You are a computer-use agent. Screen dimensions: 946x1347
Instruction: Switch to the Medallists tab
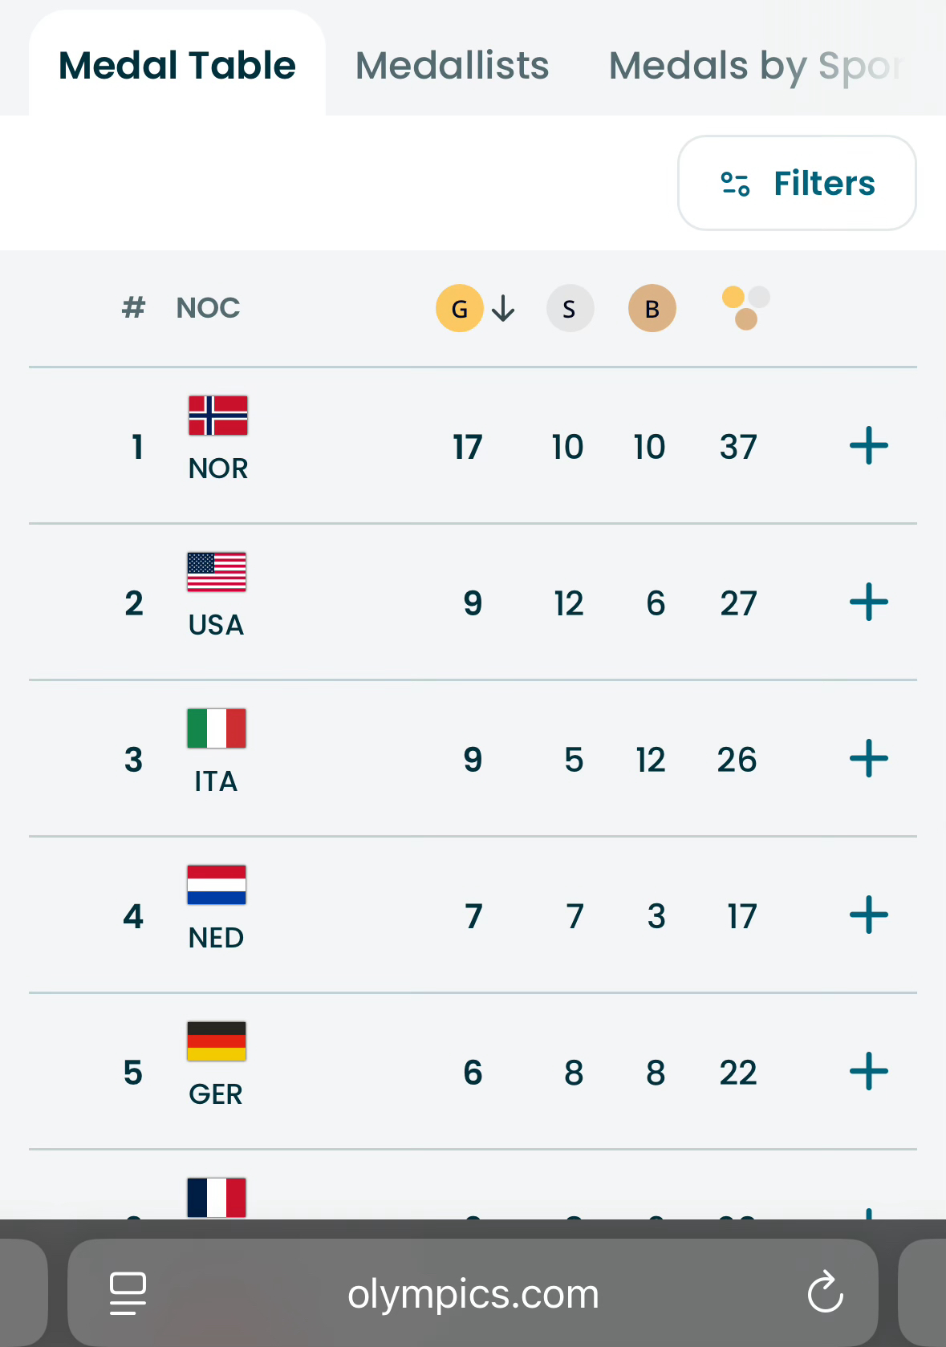click(x=452, y=66)
